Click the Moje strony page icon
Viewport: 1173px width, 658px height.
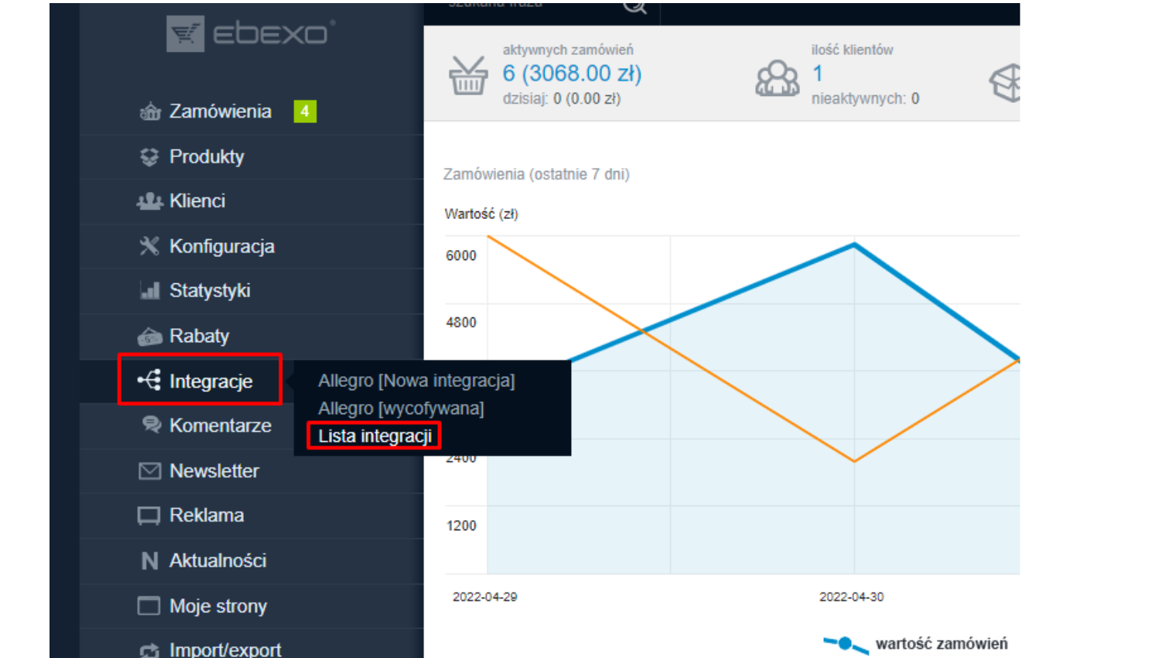click(x=149, y=605)
